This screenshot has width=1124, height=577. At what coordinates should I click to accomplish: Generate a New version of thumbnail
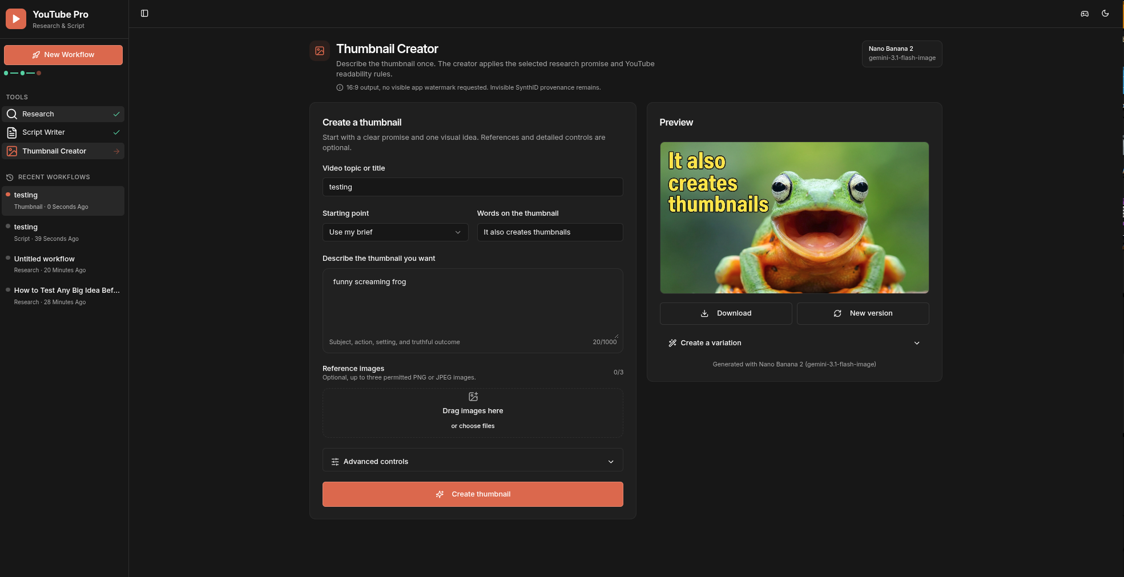coord(863,313)
